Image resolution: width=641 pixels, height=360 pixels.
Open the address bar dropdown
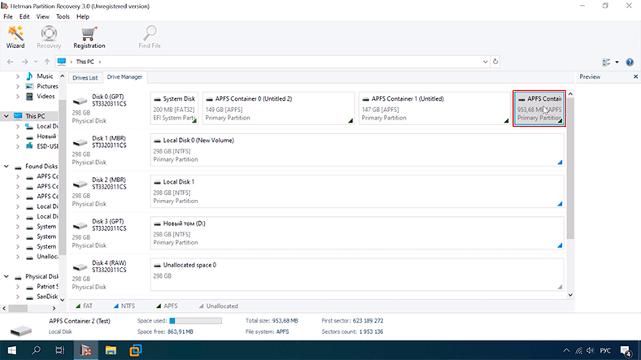click(486, 62)
